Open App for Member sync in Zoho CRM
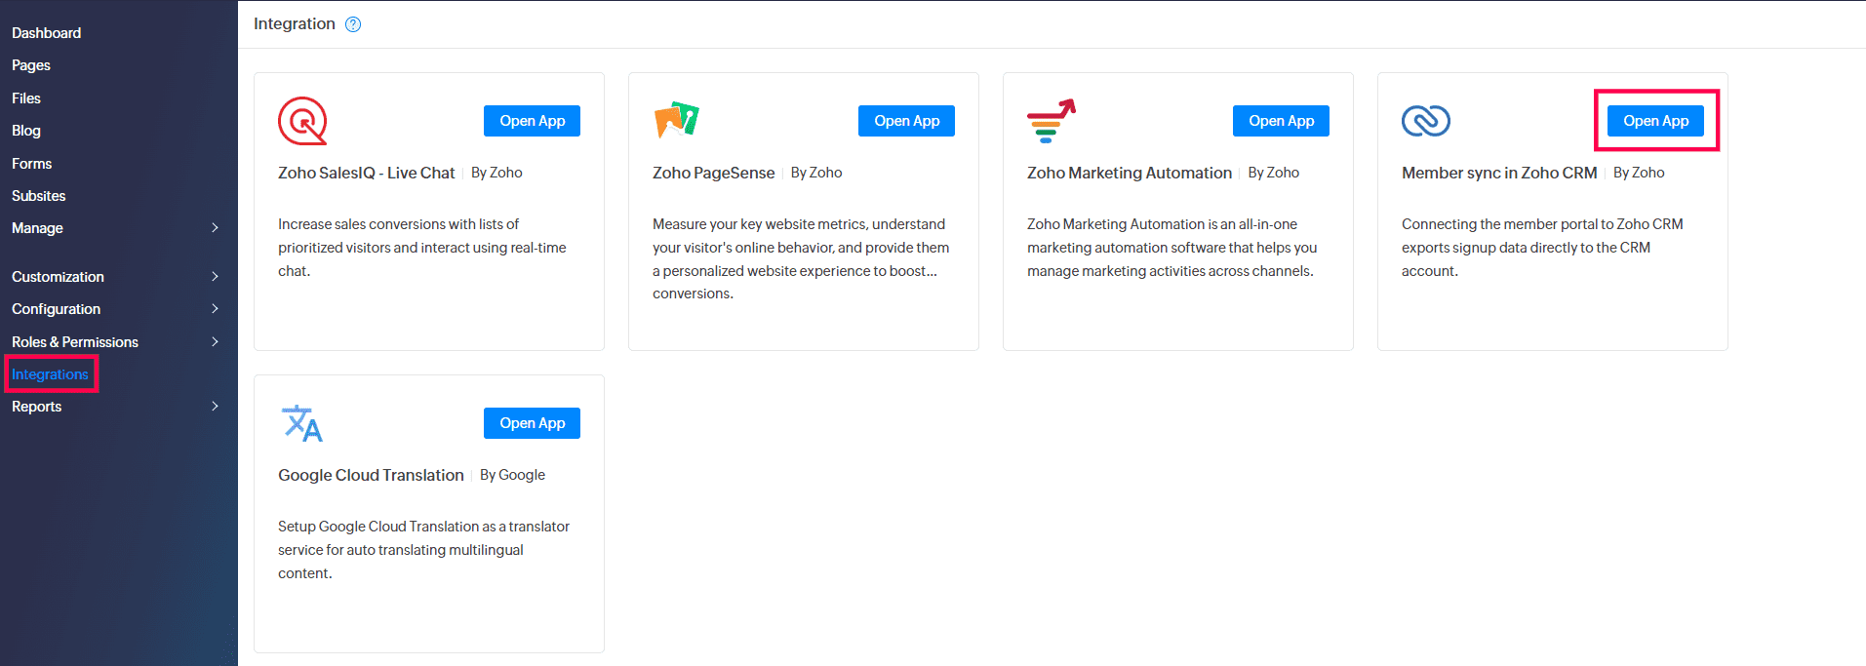The width and height of the screenshot is (1866, 666). 1656,121
